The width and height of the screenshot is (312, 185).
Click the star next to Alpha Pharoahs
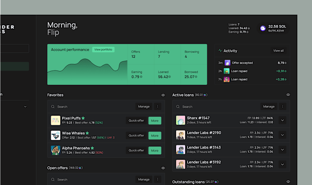92,148
